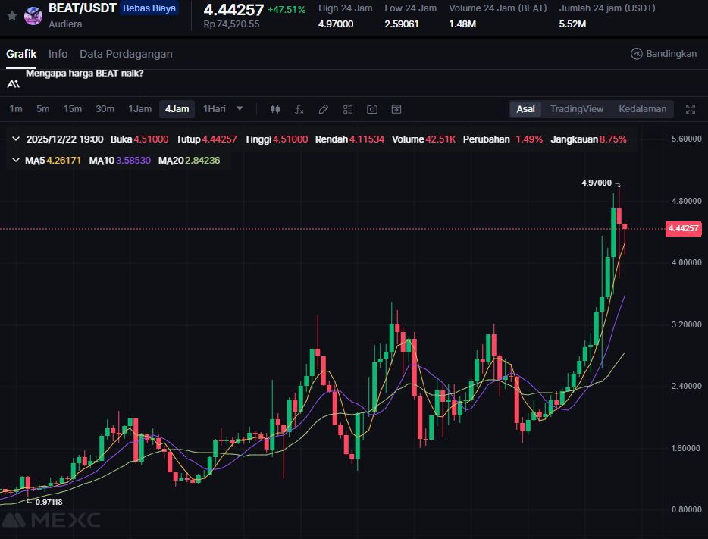Screen dimensions: 708x539
Task: Collapse the MA indicator row chevron
Action: coord(17,161)
